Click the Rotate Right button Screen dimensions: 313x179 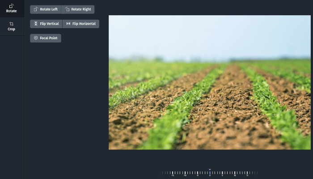pos(78,9)
